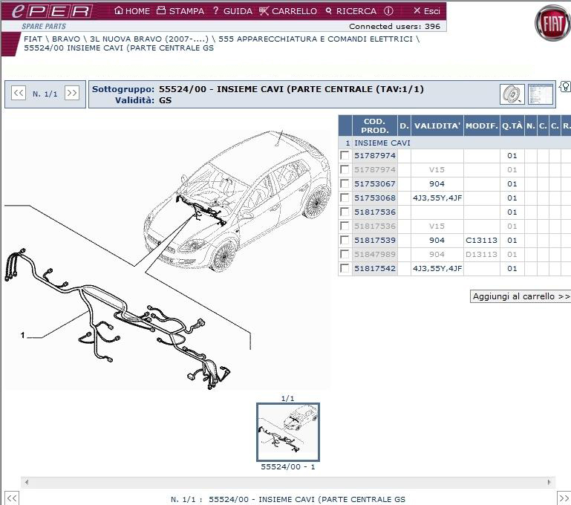Click the STAMPA print option
Image resolution: width=571 pixels, height=505 pixels.
click(x=180, y=11)
